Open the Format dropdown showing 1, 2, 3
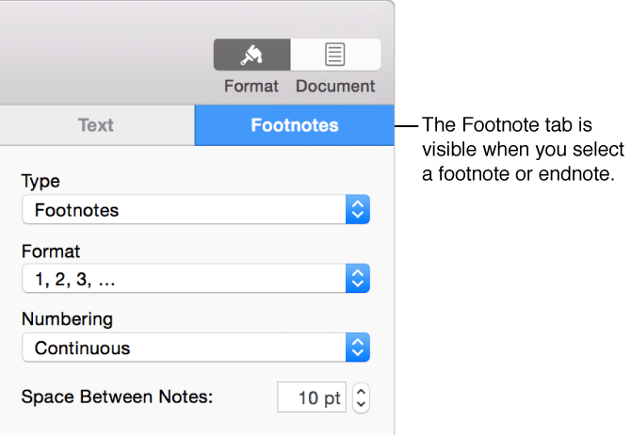Image resolution: width=631 pixels, height=437 pixels. pos(196,279)
